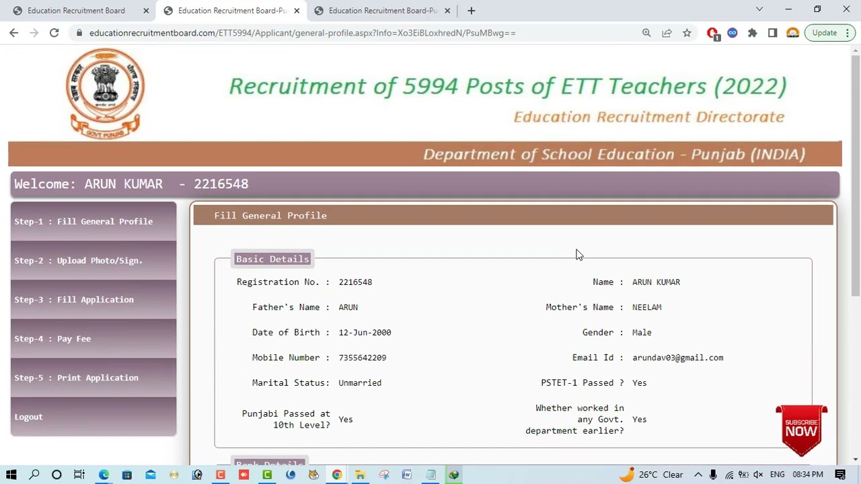
Task: Open Google Chrome taskbar icon
Action: 336,475
